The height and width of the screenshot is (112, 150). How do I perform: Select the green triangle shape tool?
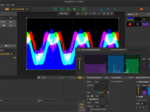click(x=68, y=9)
